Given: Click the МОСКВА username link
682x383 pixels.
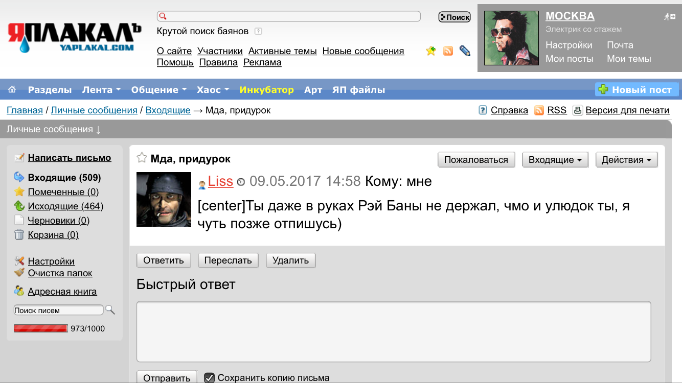Looking at the screenshot, I should [570, 16].
